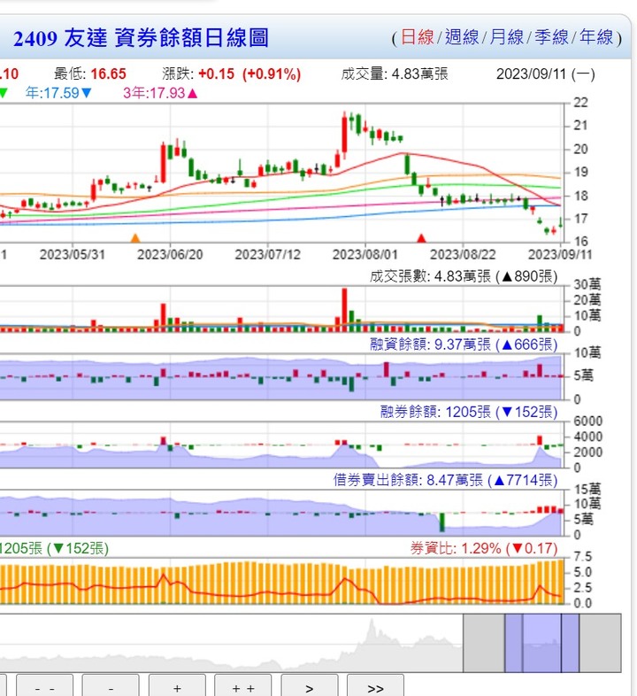
Task: Click the 成交量: 4.83萬張 text
Action: pos(395,73)
